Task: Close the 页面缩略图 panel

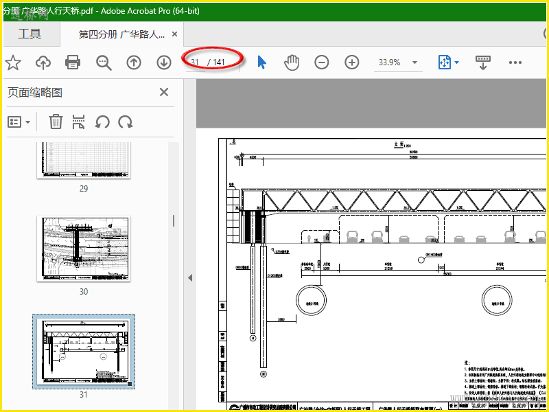Action: click(164, 92)
